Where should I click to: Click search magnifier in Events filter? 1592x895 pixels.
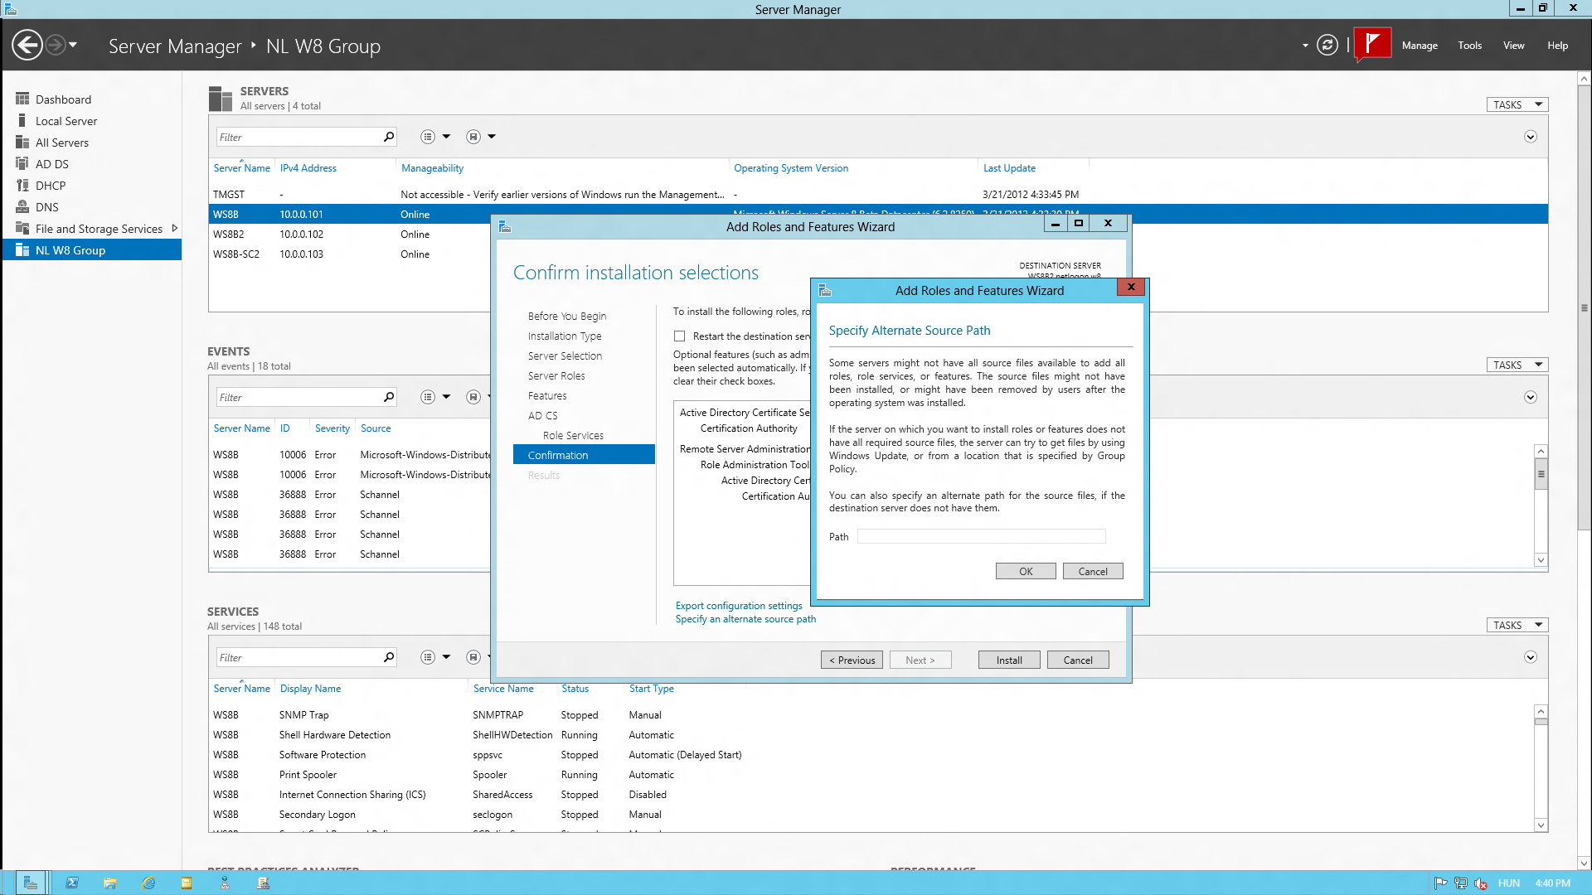point(389,397)
